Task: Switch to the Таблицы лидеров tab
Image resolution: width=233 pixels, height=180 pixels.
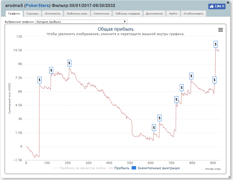Action: click(127, 14)
